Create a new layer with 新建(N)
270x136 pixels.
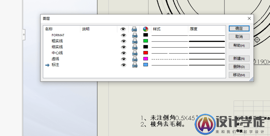coord(239,58)
